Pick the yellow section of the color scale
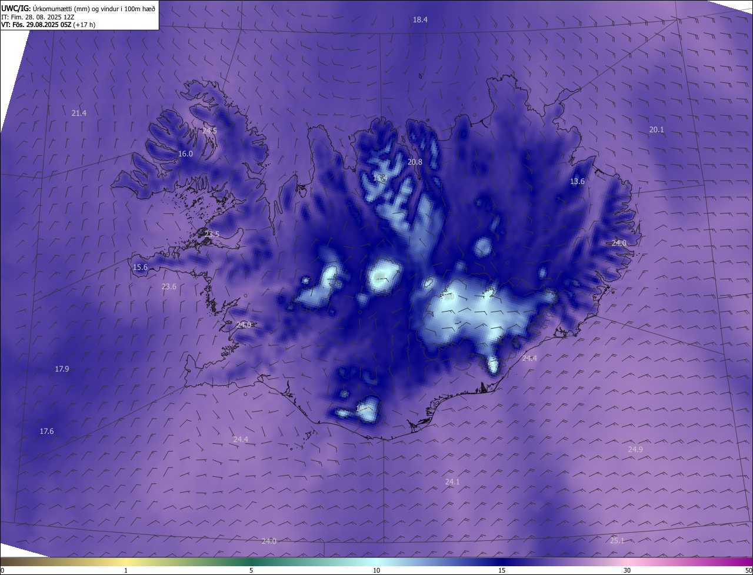This screenshot has height=575, width=753. (126, 562)
